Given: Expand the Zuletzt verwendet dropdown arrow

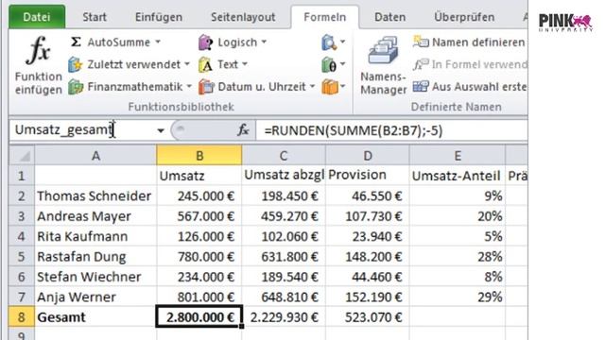Looking at the screenshot, I should (x=187, y=64).
